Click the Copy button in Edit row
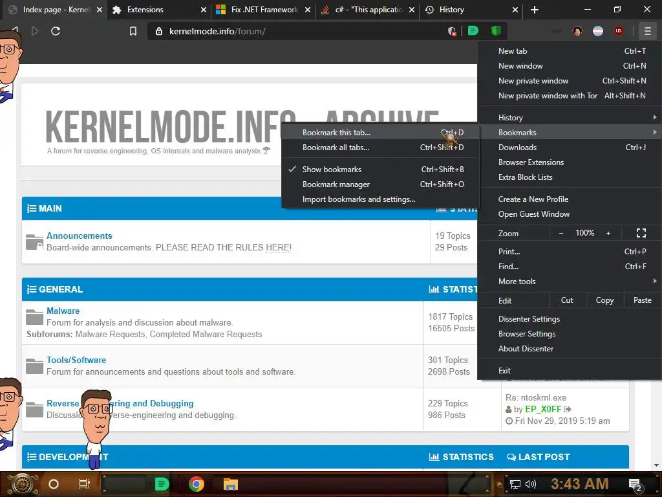This screenshot has height=497, width=662. tap(604, 300)
